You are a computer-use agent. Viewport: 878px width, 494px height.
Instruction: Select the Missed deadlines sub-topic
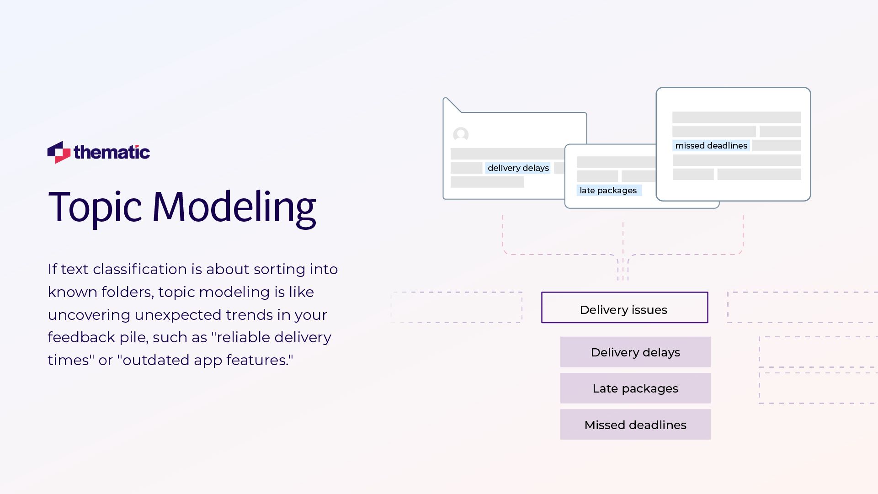(x=635, y=425)
